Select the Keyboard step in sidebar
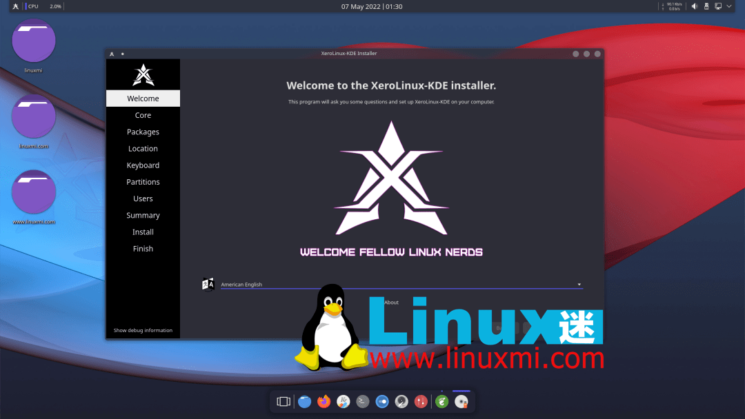Screen dimensions: 745x419 (143, 165)
